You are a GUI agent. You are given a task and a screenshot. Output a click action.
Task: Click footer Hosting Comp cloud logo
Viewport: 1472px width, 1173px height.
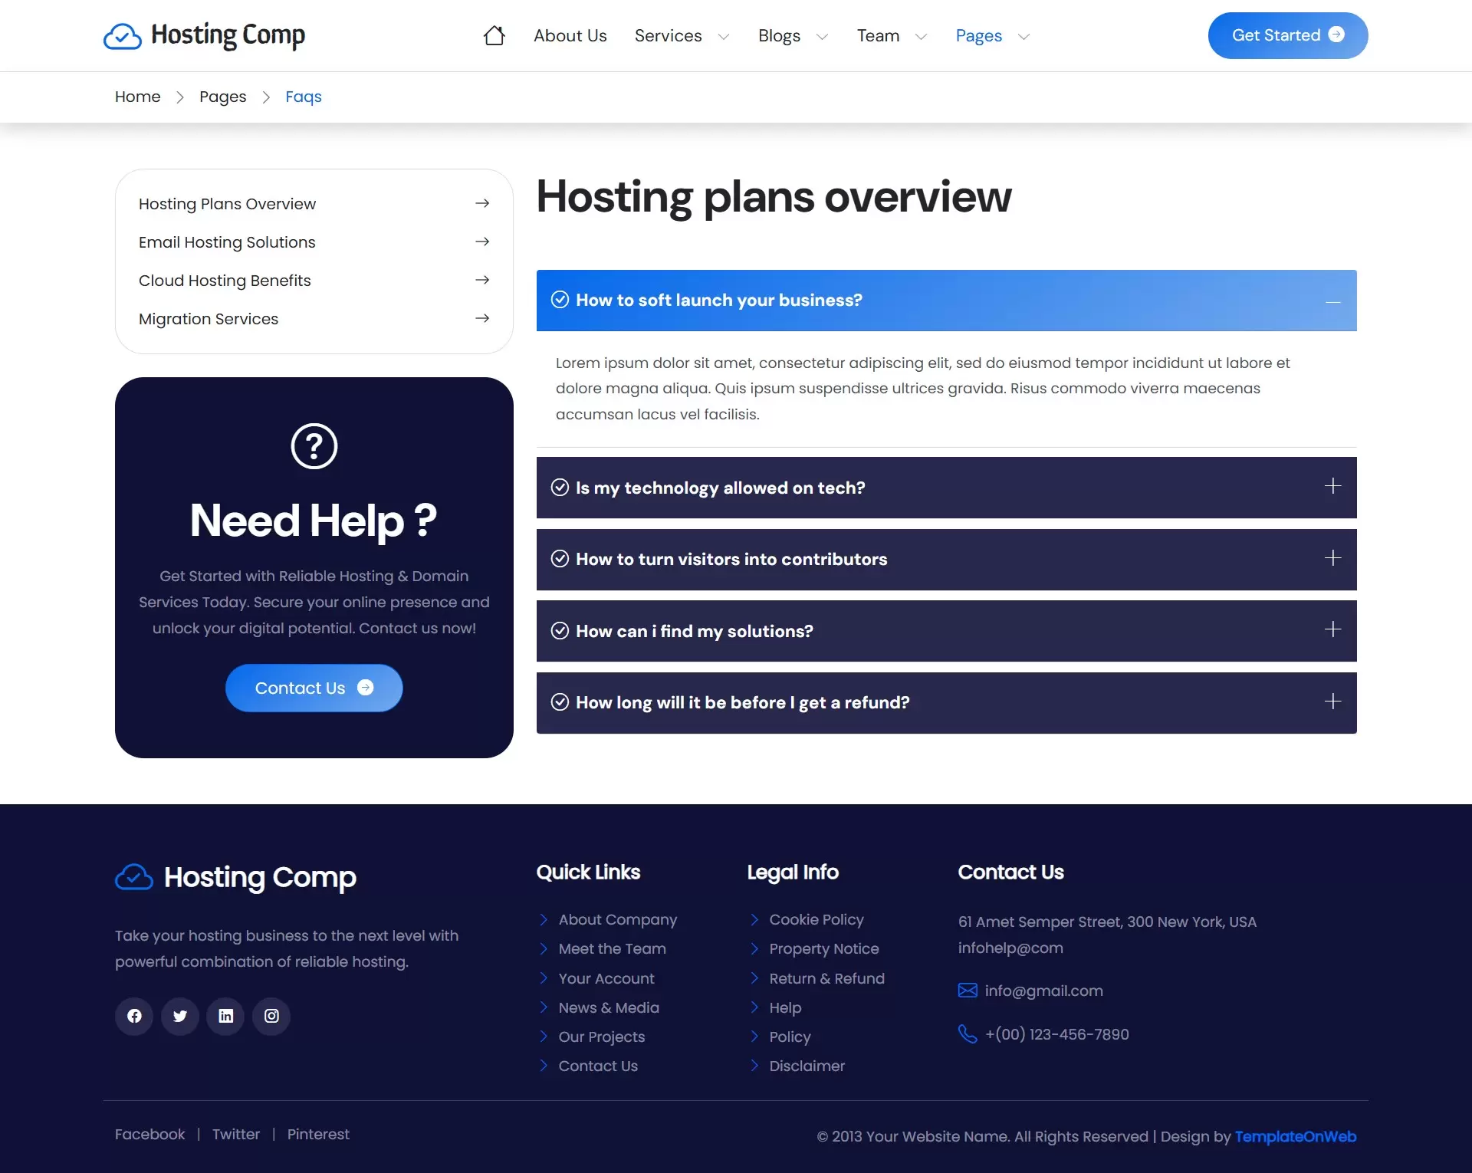tap(134, 877)
